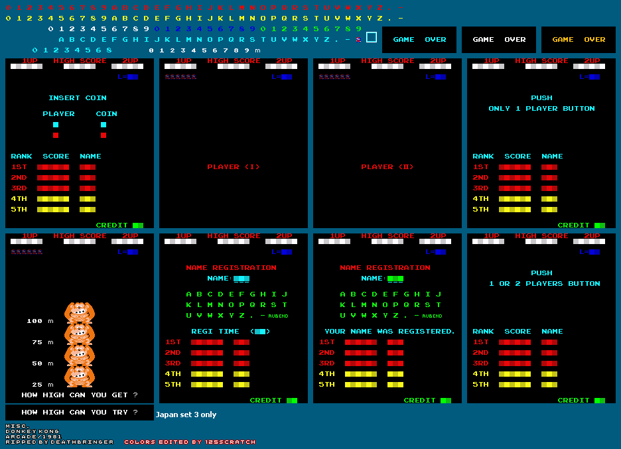Click RUBEND in the REGI TIME panel
Viewport: 621px width, 449px height.
pos(278,316)
